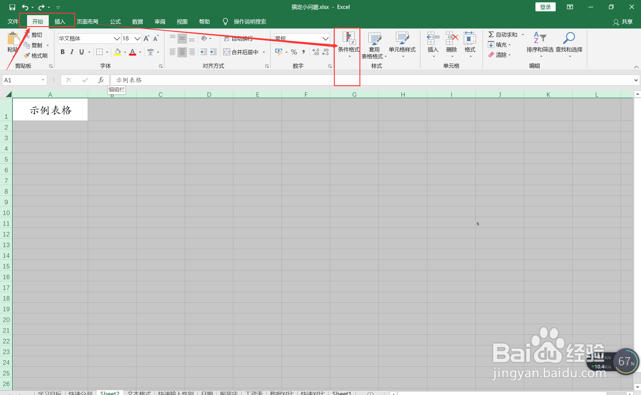
Task: Click the Save icon in the quick access toolbar
Action: [x=12, y=7]
